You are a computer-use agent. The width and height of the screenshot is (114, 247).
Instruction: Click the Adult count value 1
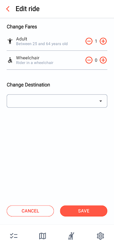pyautogui.click(x=96, y=41)
